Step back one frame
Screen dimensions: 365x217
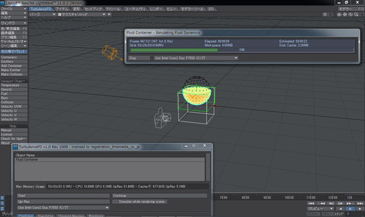(x=331, y=203)
